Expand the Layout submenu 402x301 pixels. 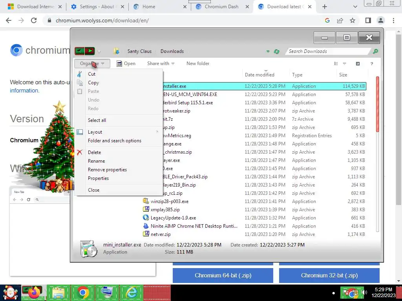tap(119, 132)
